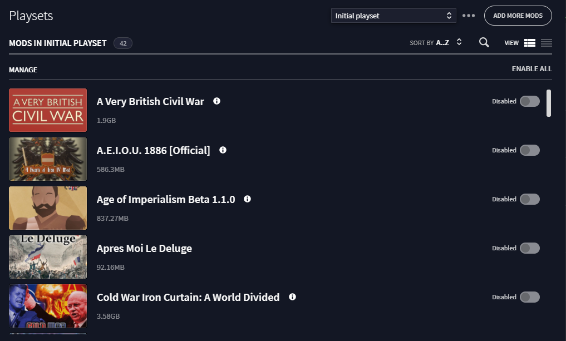566x341 pixels.
Task: Switch to compact list view icon
Action: pos(547,43)
